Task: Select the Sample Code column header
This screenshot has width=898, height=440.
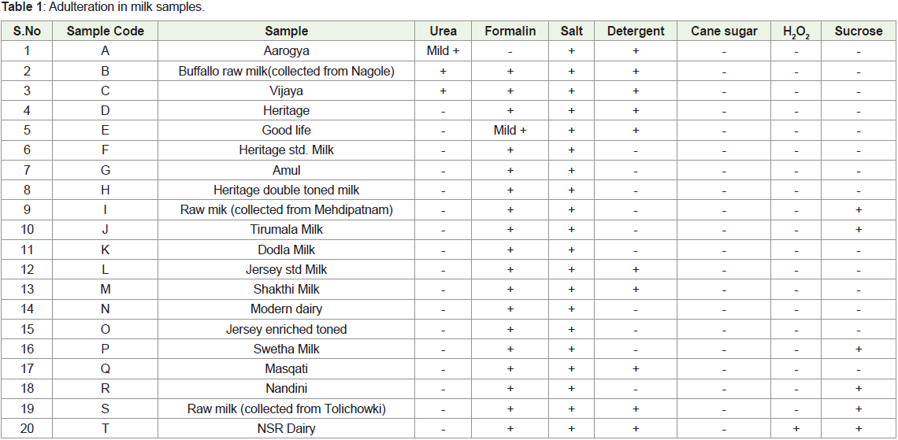Action: pos(105,31)
